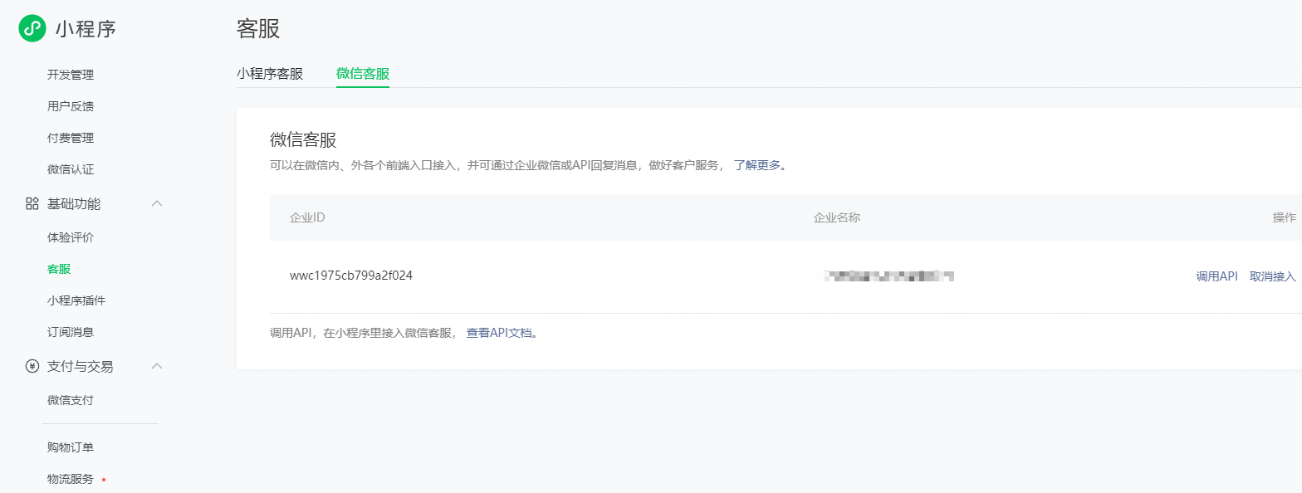The image size is (1302, 493).
Task: Open 订阅消息 sidebar item
Action: [71, 332]
